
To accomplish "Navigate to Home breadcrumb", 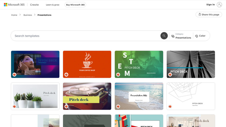I will pyautogui.click(x=14, y=15).
